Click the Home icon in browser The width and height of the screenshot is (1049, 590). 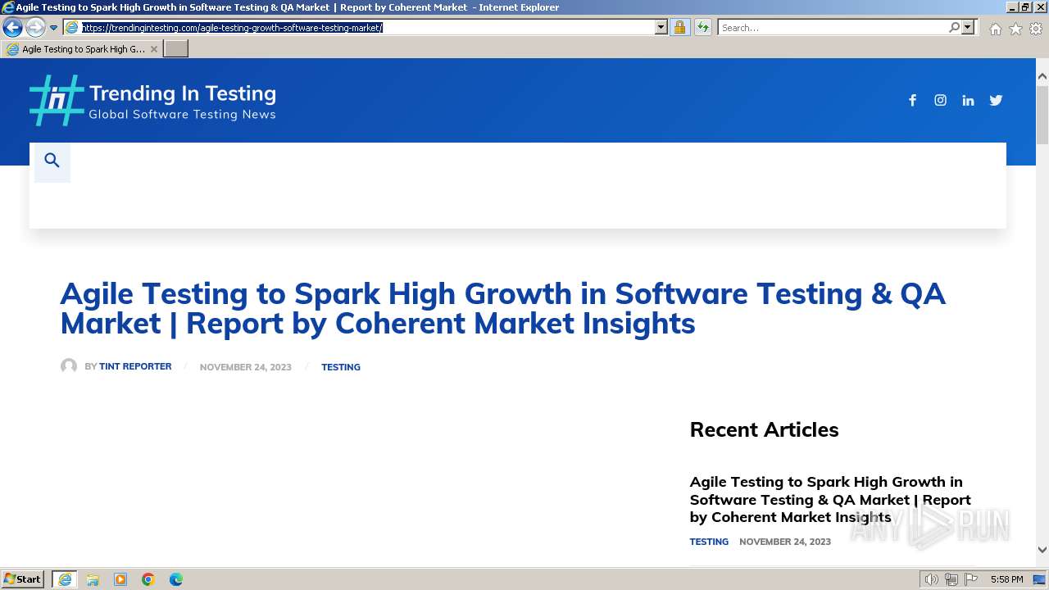[x=995, y=29]
